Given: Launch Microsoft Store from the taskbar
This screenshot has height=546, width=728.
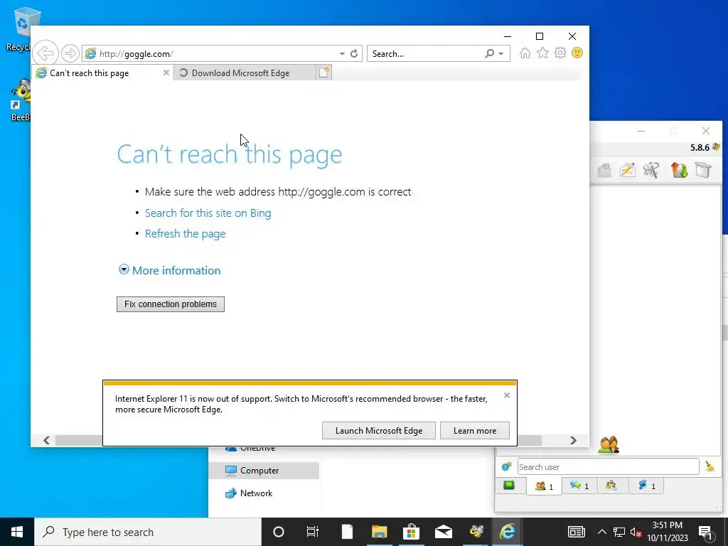Looking at the screenshot, I should pyautogui.click(x=411, y=532).
